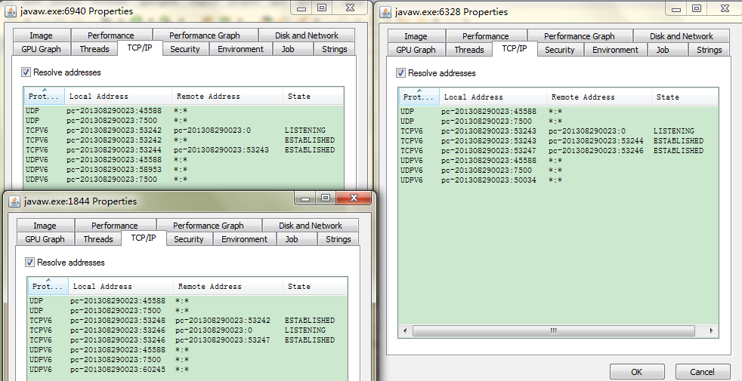Open Performance tab in javaw.exe:1844 window
Screen dimensions: 742x381
[x=115, y=226]
